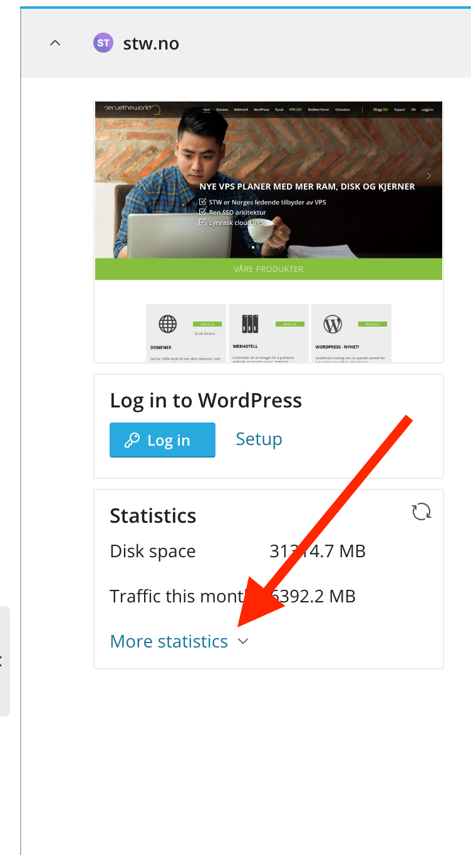Viewport: 471px width, 855px height.
Task: Click the purple ST avatar icon
Action: (103, 43)
